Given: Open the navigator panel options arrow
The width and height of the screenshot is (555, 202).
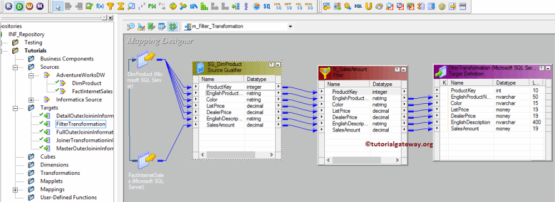Looking at the screenshot, I should tap(104, 17).
